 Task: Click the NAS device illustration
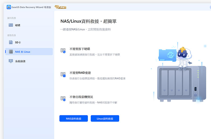tap(182, 84)
